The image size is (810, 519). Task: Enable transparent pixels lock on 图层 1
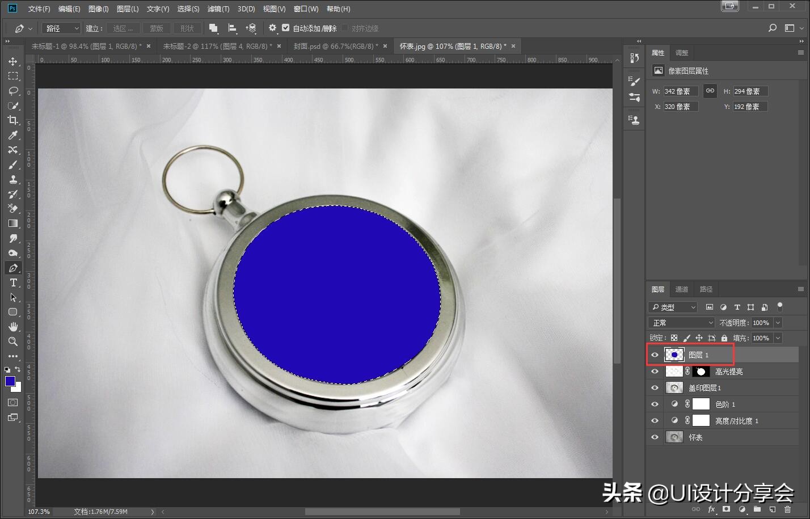click(x=674, y=337)
